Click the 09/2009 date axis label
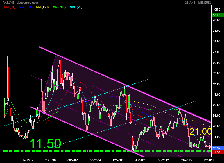224x163 pixels. pos(141,160)
